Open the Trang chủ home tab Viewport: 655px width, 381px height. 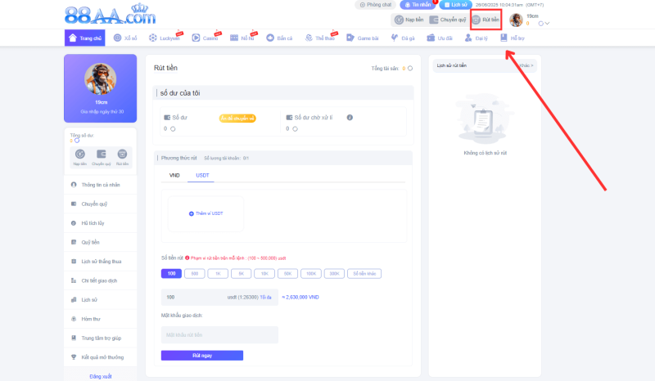(85, 38)
